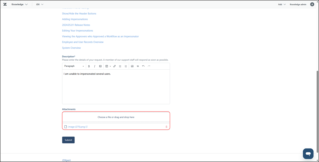Add a numbered list in the editor

[126, 66]
